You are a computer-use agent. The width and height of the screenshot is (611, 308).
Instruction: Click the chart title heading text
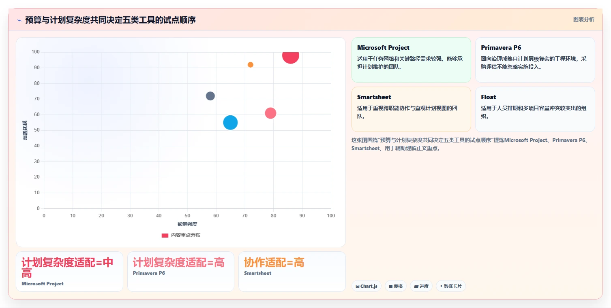point(110,20)
